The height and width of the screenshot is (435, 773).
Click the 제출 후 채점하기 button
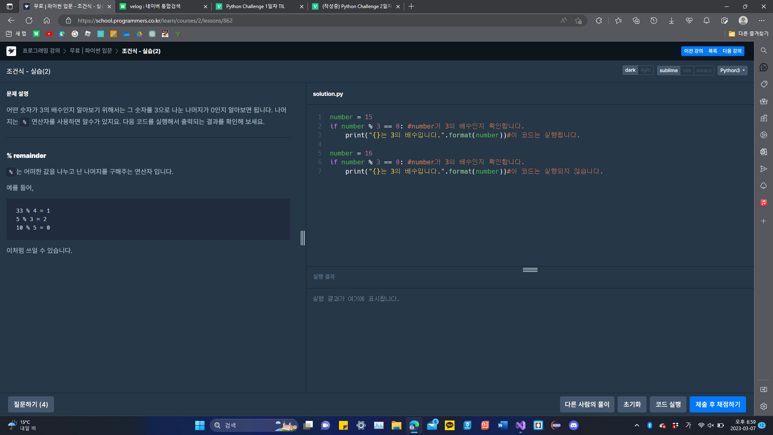click(717, 404)
